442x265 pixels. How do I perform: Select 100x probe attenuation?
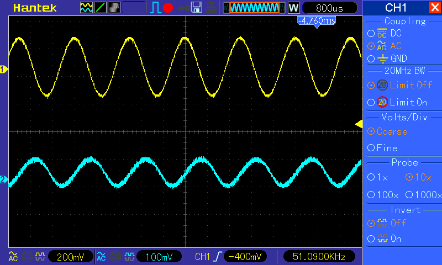pyautogui.click(x=371, y=194)
